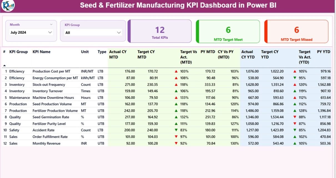Click the YTD red up arrow for Stock-out Frequency
336x178 pixels.
pyautogui.click(x=295, y=85)
